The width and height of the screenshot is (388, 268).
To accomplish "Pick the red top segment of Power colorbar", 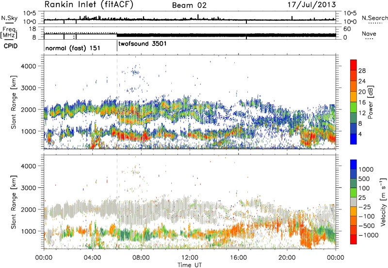I will [x=354, y=65].
